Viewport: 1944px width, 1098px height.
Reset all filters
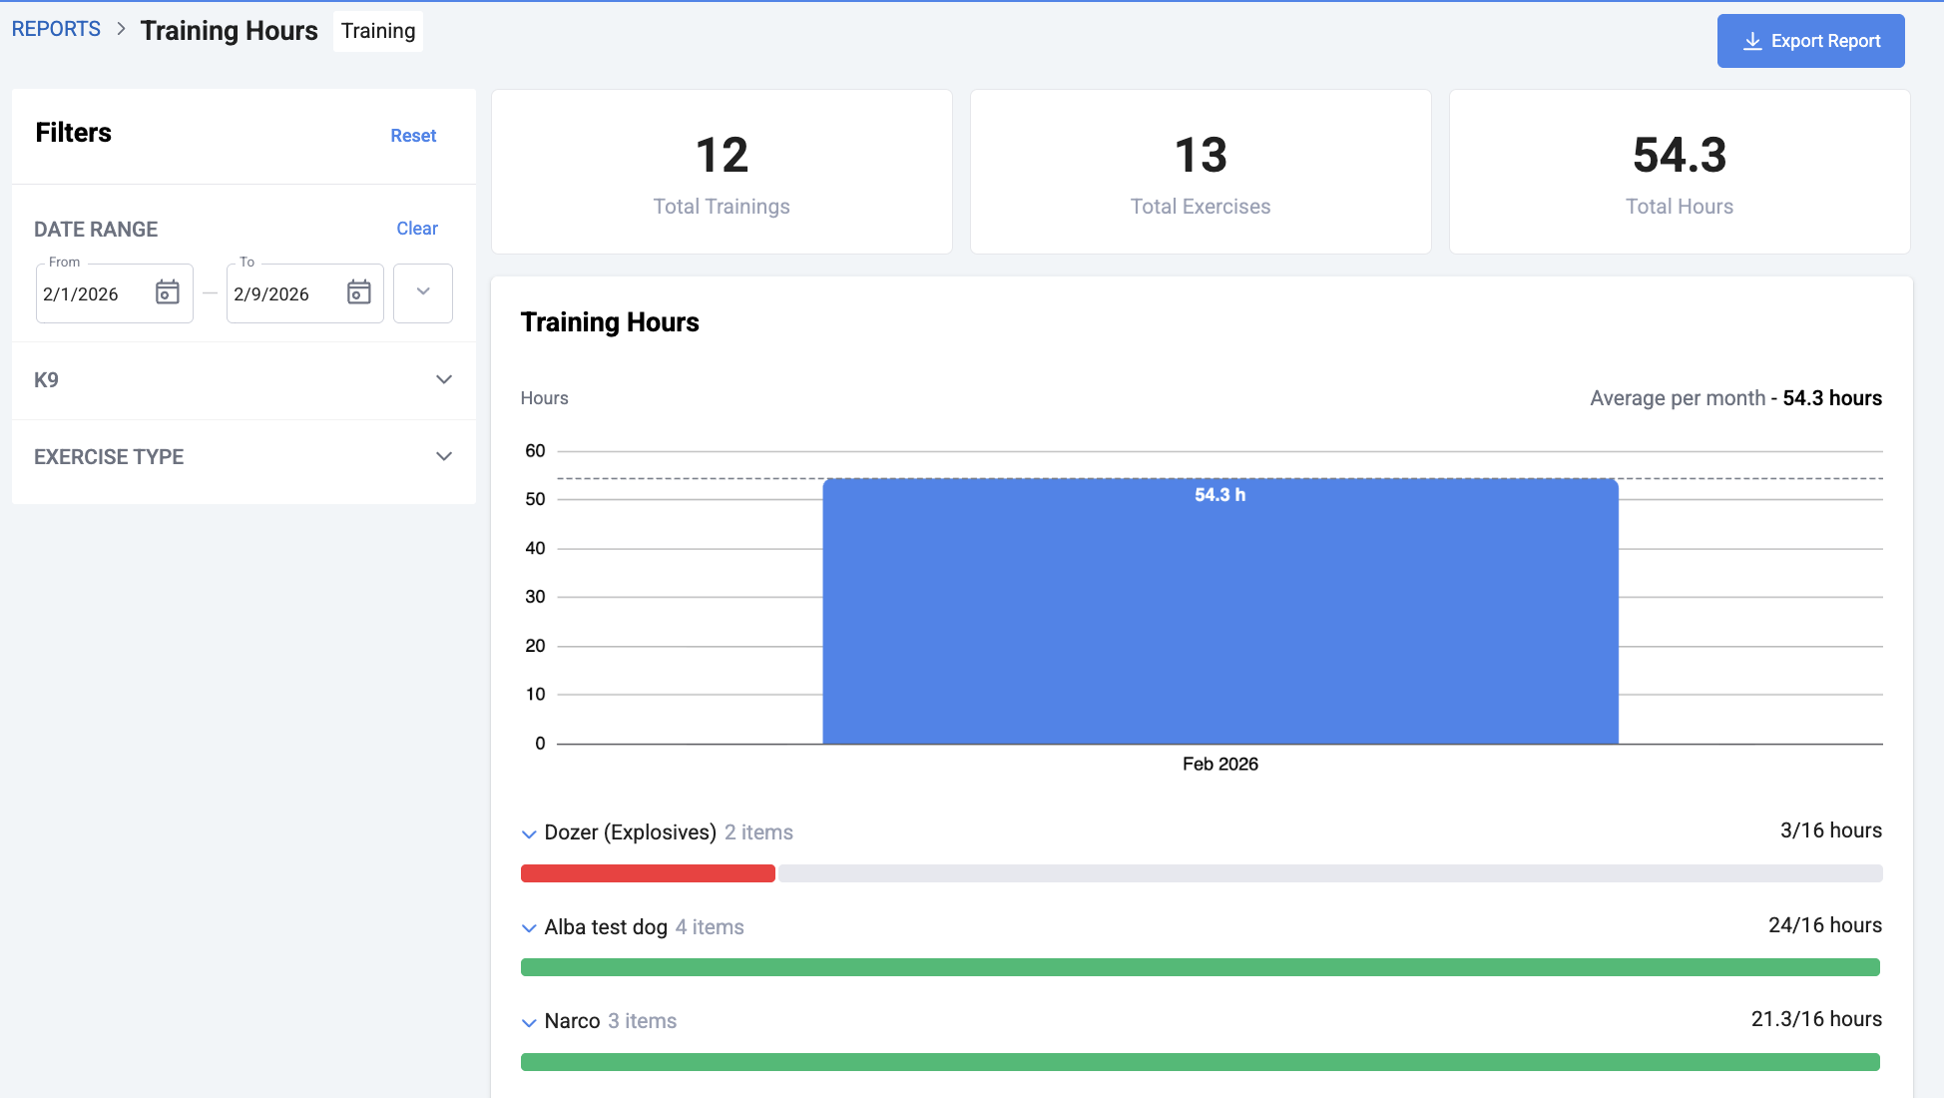pos(413,136)
